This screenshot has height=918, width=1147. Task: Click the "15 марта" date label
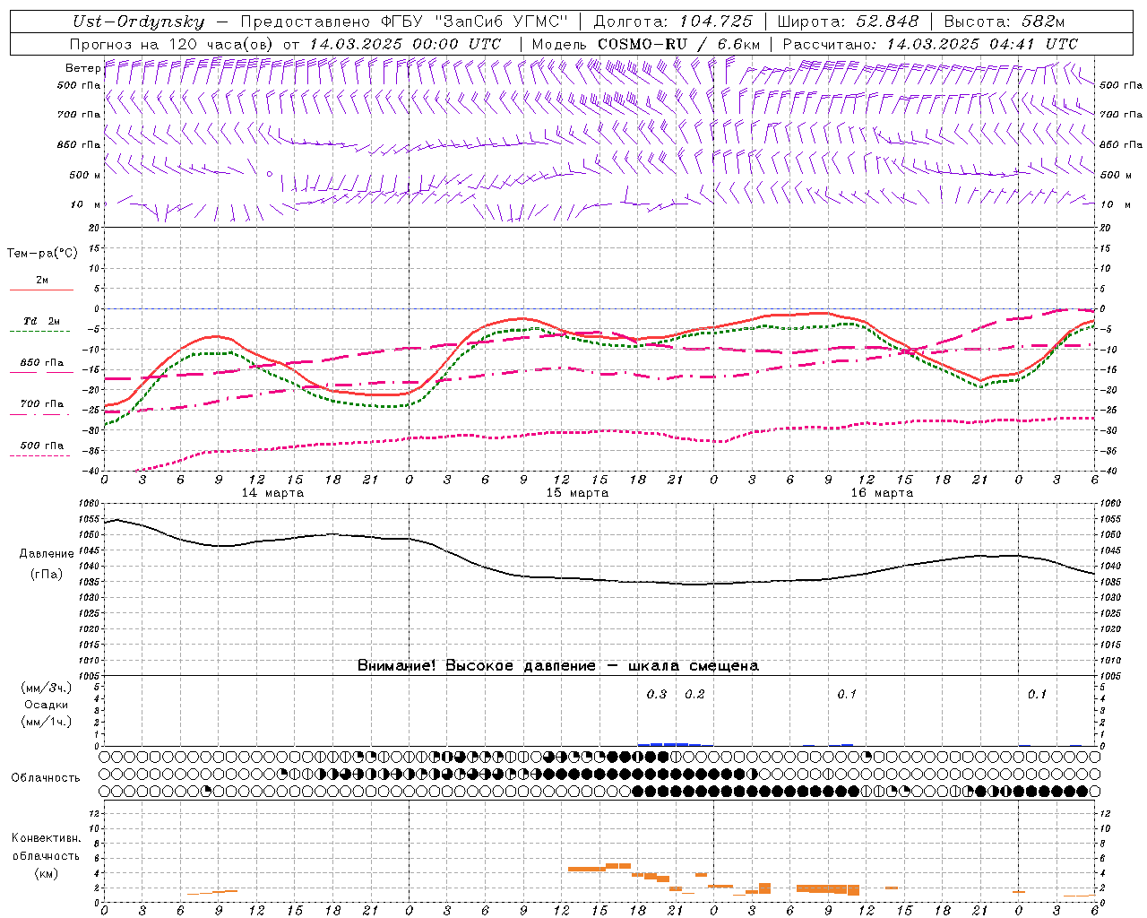577,493
